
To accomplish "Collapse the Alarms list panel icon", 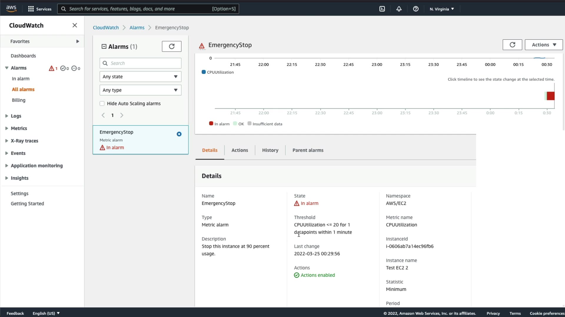I will point(104,46).
